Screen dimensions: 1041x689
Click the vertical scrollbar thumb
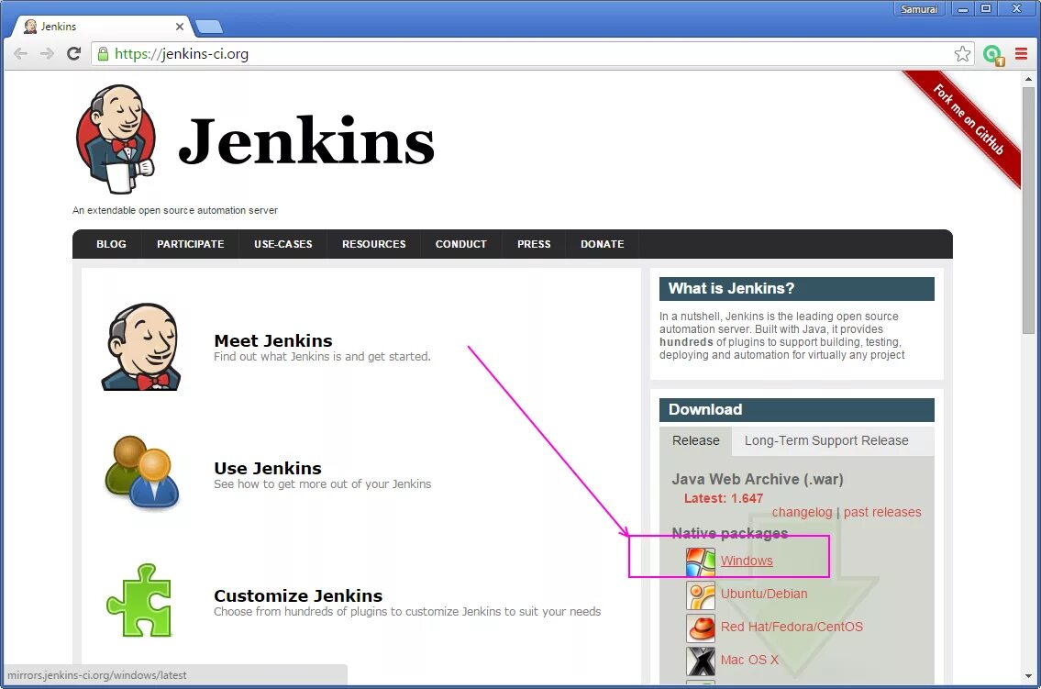click(1028, 210)
